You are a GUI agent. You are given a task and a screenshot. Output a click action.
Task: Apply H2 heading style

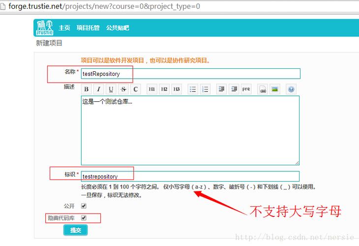tap(164, 89)
